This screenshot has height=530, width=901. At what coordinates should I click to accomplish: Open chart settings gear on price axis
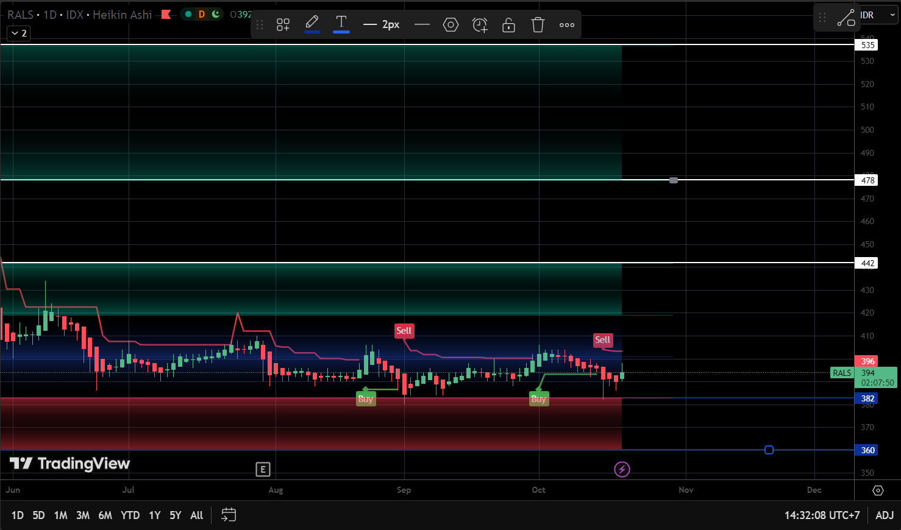878,490
